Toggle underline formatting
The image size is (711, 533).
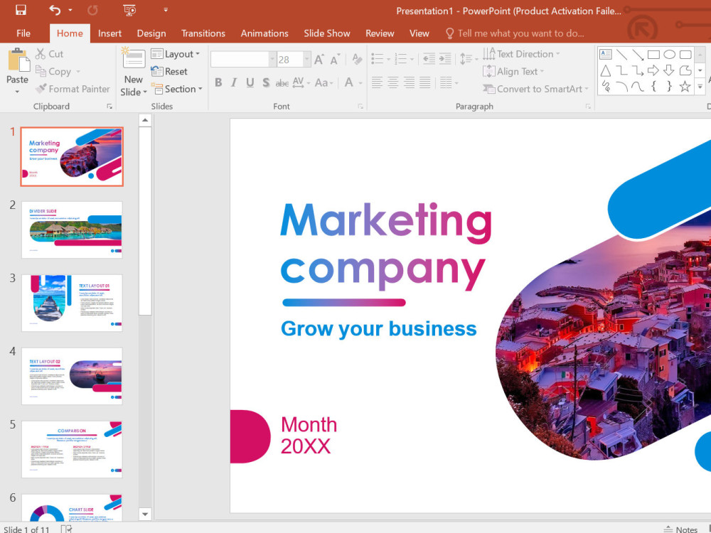tap(250, 82)
